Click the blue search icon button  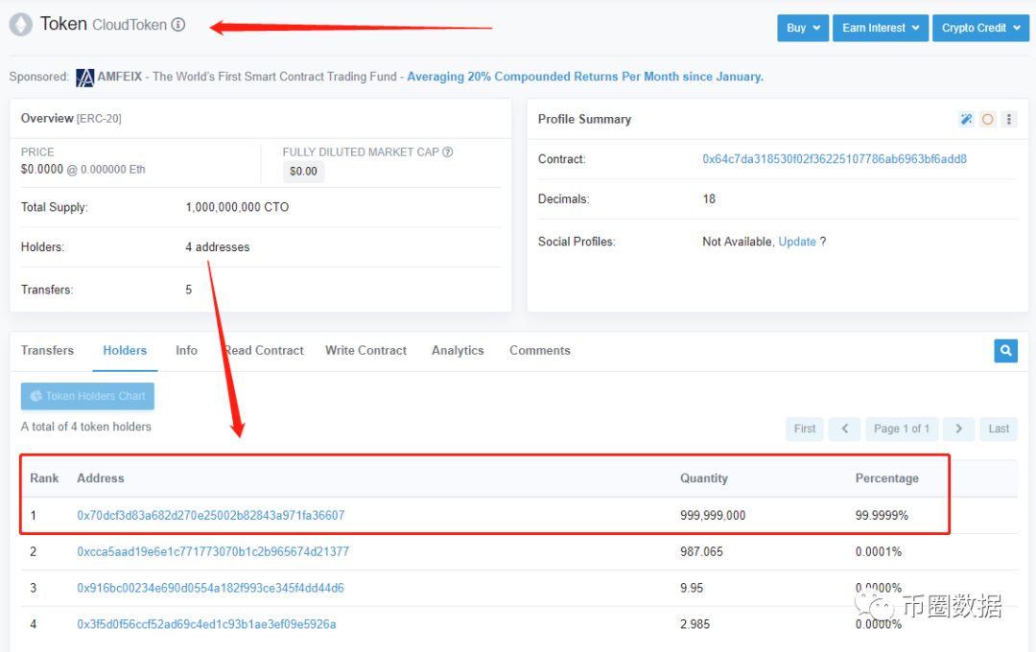(x=1005, y=351)
